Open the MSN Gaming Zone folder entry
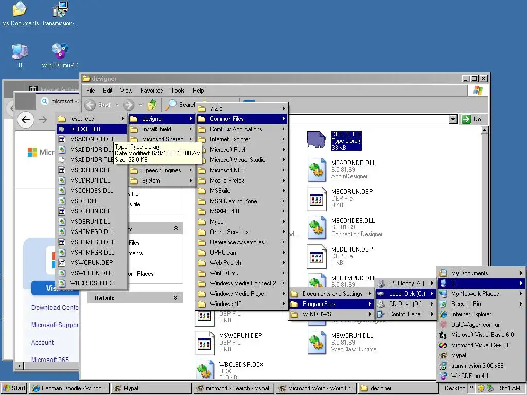Viewport: 527px width, 395px height. point(242,201)
